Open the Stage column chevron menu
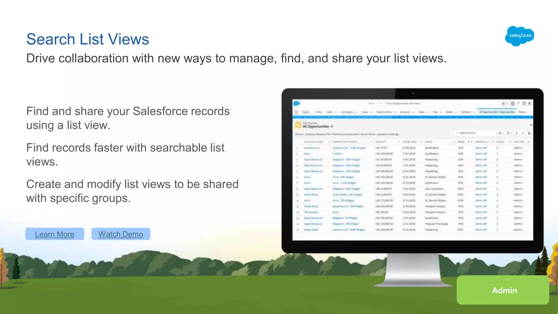558x314 pixels. click(454, 142)
